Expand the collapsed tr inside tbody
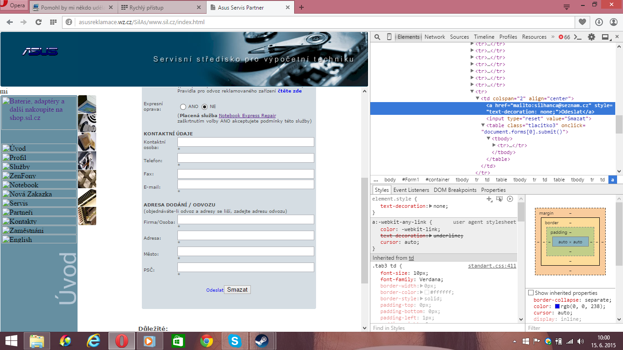 (494, 145)
